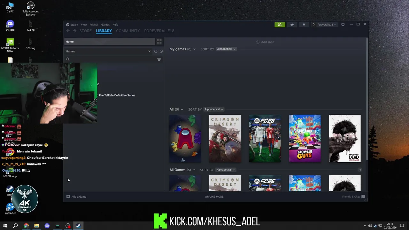The width and height of the screenshot is (409, 230).
Task: Open the notifications bell
Action: tap(304, 25)
